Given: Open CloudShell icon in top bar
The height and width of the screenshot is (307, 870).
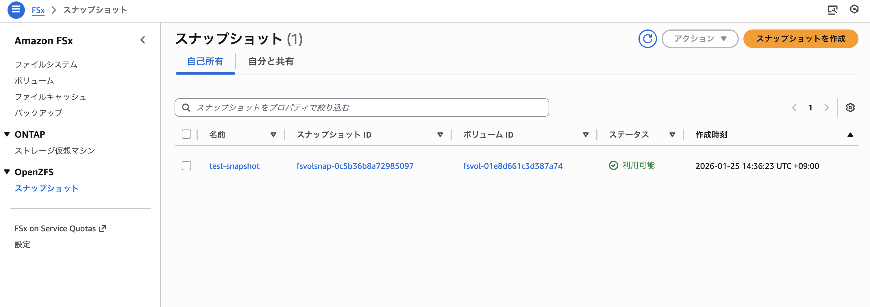Looking at the screenshot, I should (832, 10).
